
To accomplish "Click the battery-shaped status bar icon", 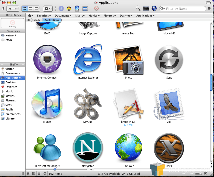I will click(x=198, y=173).
